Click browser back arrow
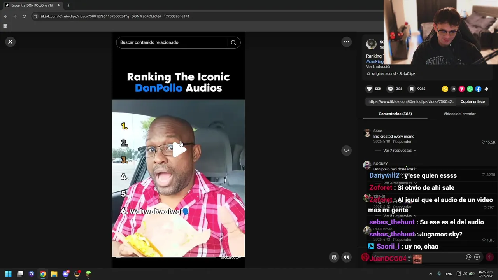The width and height of the screenshot is (498, 280). point(5,16)
